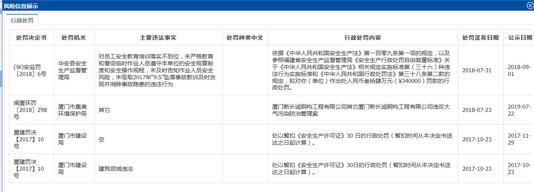The image size is (534, 192).
Task: Click the 处罚种类中文 column header
Action: click(245, 38)
